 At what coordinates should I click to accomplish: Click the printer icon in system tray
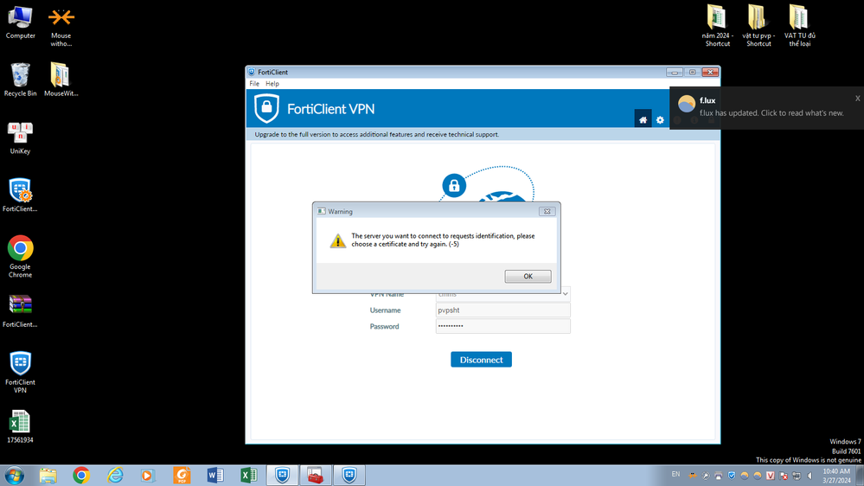(x=718, y=476)
